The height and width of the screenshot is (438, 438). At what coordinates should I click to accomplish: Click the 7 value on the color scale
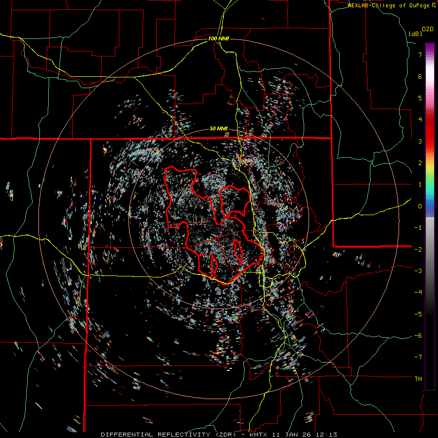pyautogui.click(x=420, y=55)
